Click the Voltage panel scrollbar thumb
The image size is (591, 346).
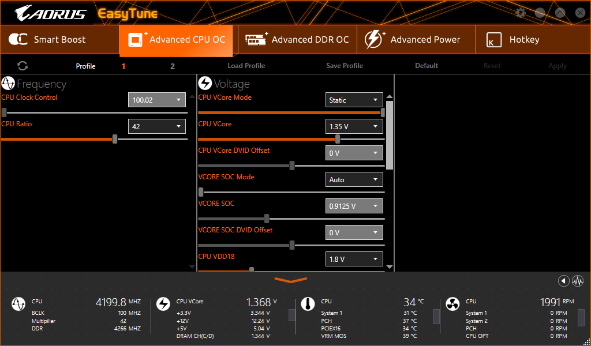click(390, 135)
